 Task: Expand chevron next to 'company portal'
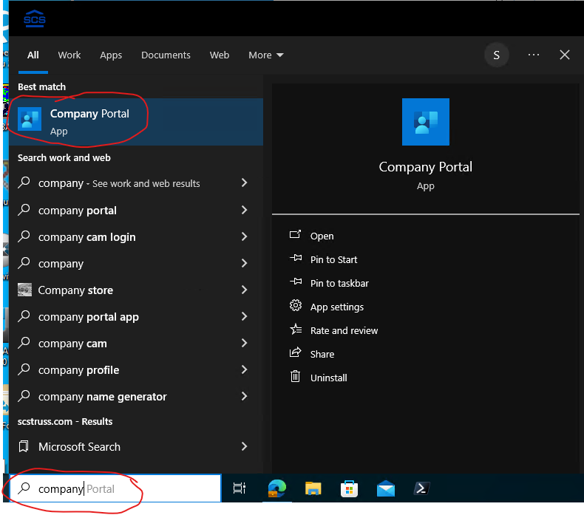(x=245, y=210)
